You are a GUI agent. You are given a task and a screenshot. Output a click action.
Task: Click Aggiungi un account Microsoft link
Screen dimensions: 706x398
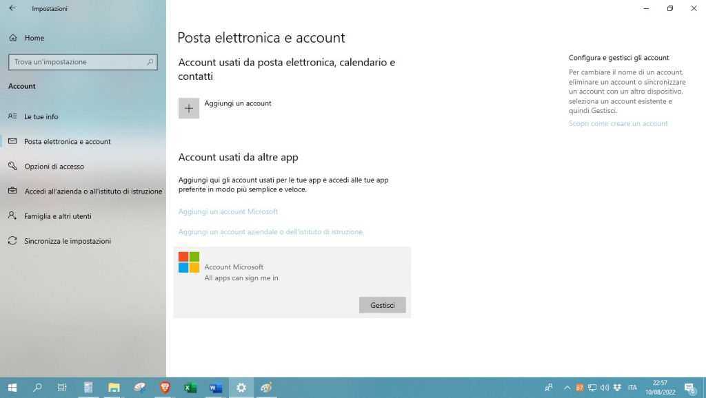(x=228, y=211)
